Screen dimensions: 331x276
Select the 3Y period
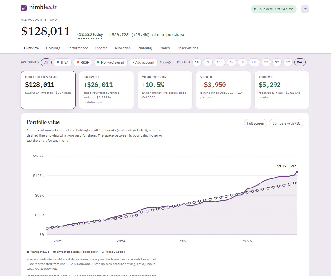pos(277,62)
